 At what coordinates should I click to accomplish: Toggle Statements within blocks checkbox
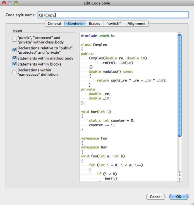(x=15, y=64)
